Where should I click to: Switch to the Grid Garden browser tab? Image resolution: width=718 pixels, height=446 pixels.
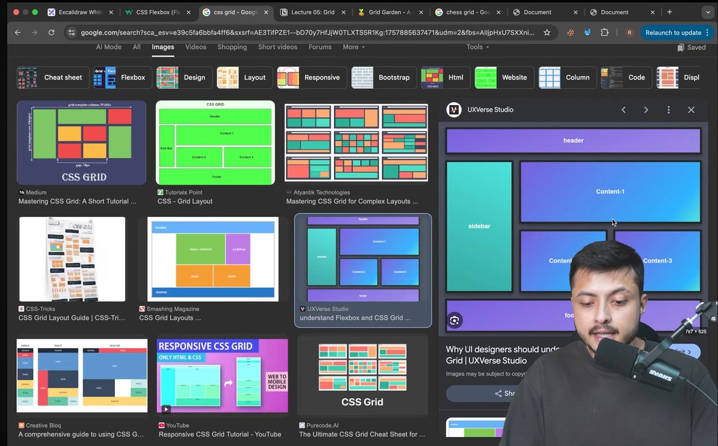coord(389,12)
